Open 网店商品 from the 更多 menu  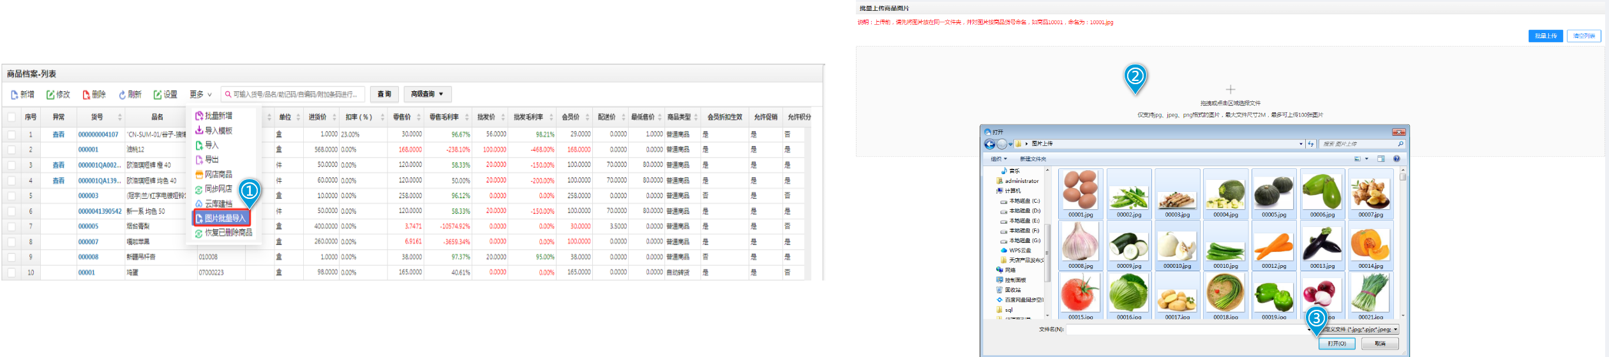(x=214, y=175)
